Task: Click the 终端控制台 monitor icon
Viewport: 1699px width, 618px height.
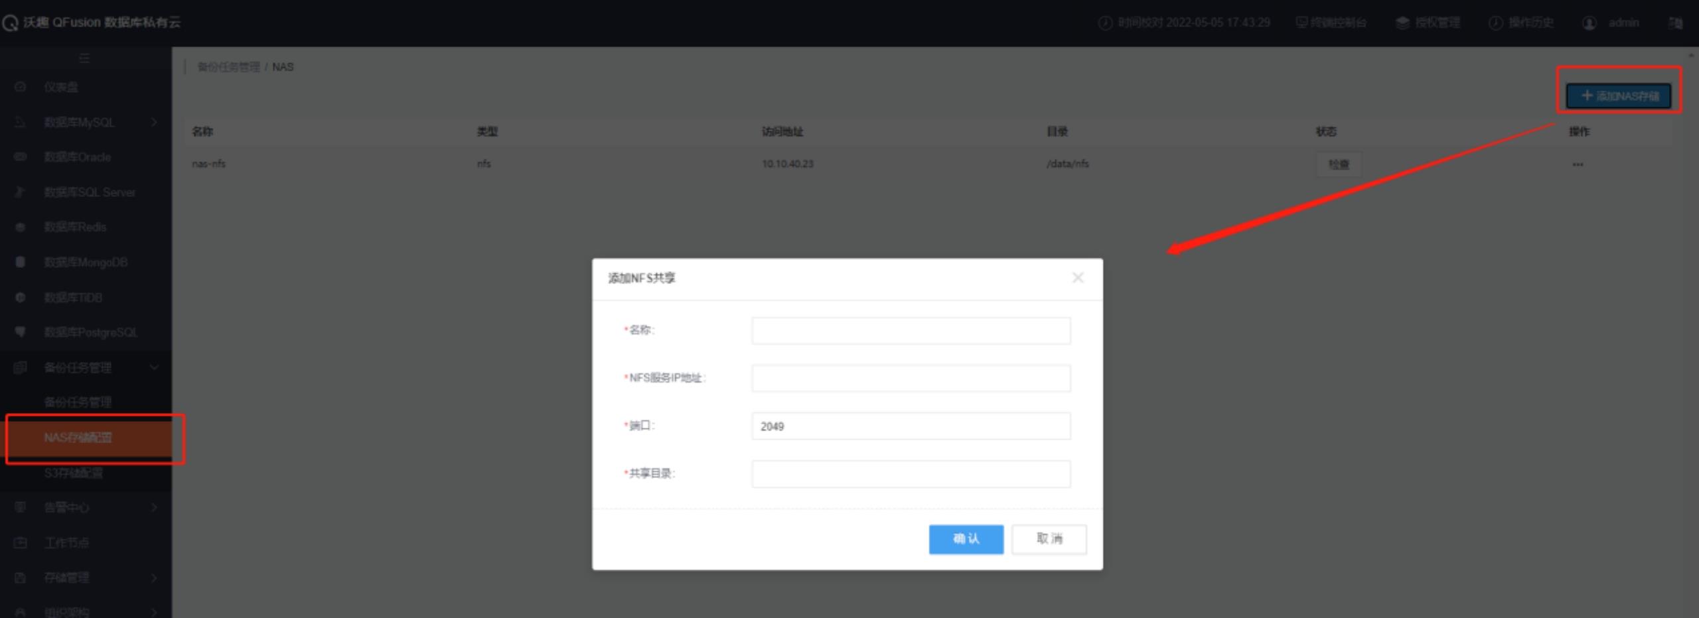Action: click(x=1301, y=23)
